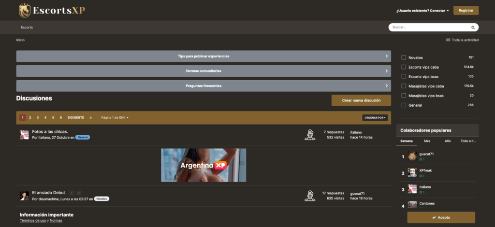This screenshot has height=227, width=495.
Task: Click the search magnifier icon
Action: click(x=473, y=27)
